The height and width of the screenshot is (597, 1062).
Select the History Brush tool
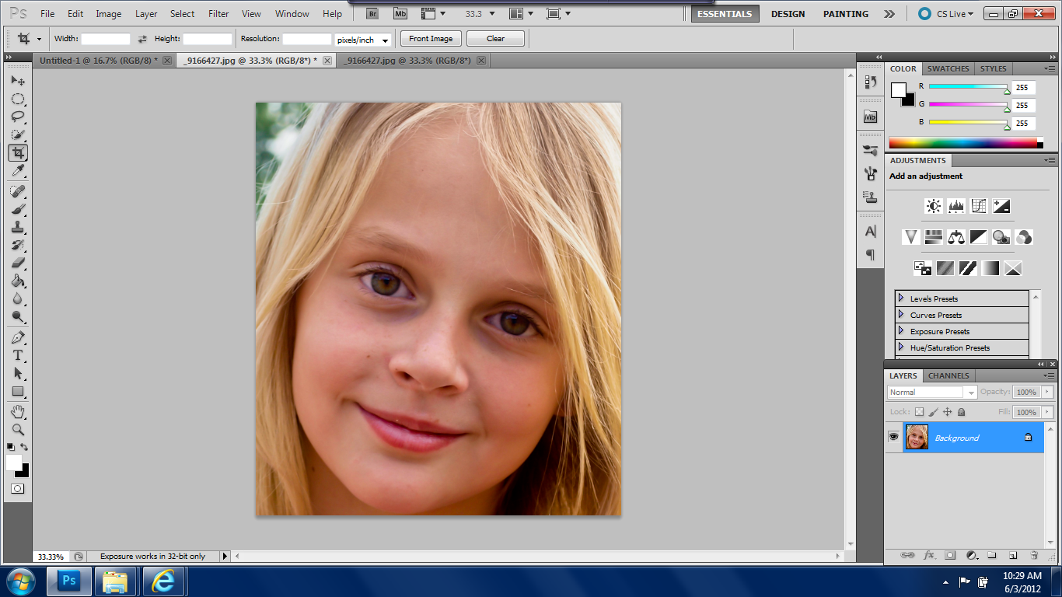(x=18, y=245)
